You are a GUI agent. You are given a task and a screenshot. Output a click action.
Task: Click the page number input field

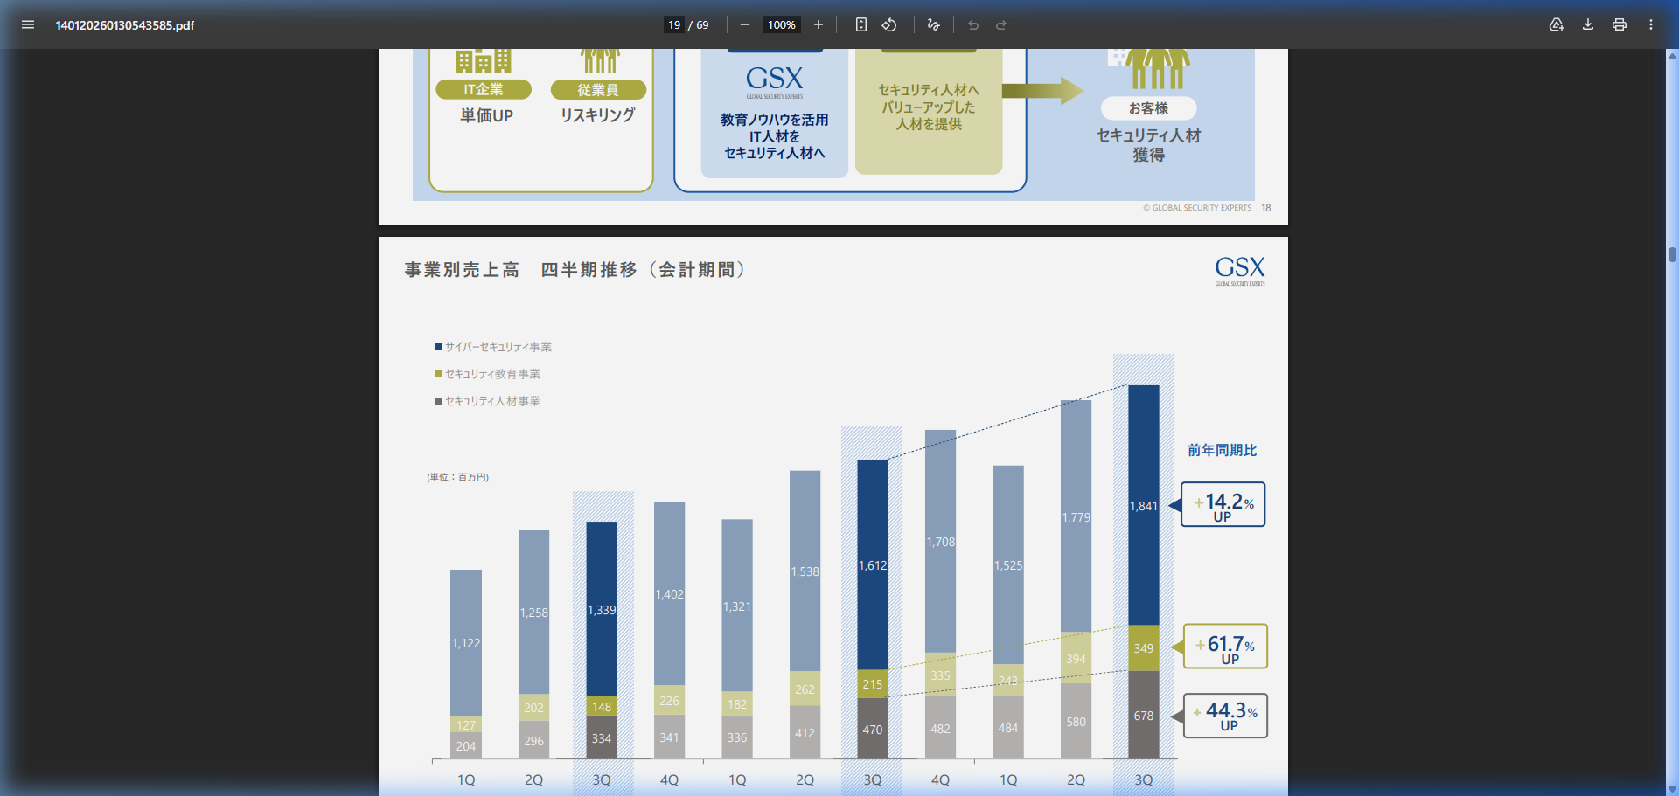(674, 24)
